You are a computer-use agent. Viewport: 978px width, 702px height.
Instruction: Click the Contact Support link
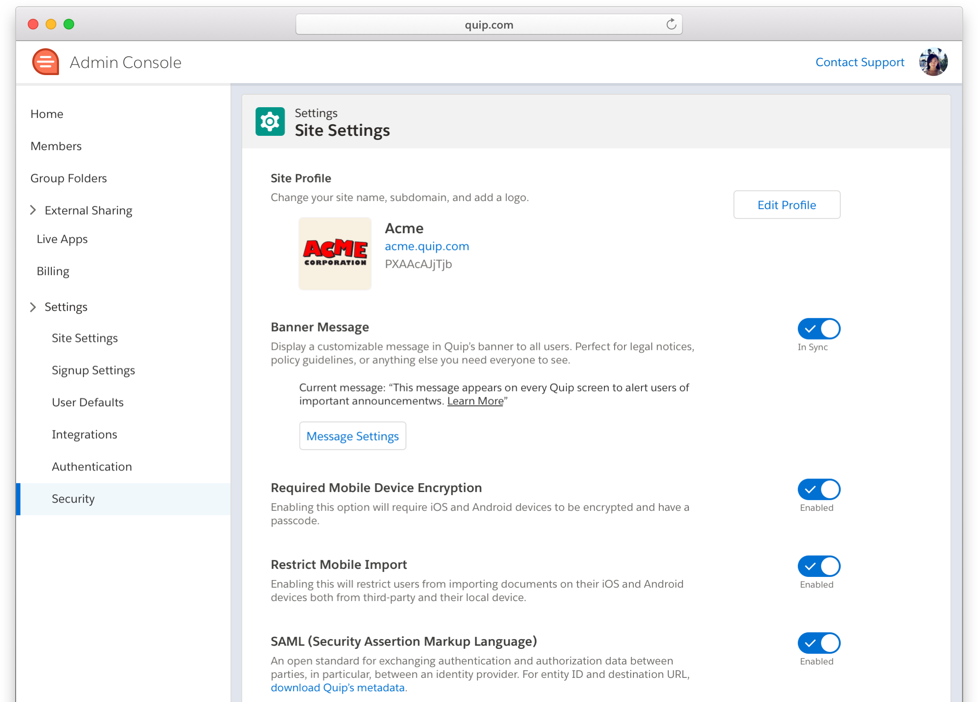coord(860,62)
